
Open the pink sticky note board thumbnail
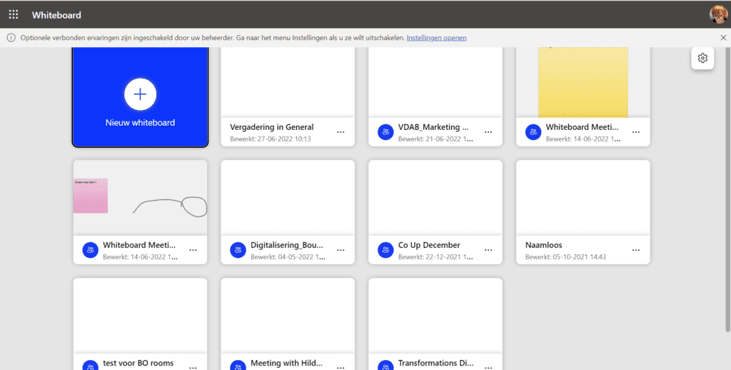(x=140, y=198)
